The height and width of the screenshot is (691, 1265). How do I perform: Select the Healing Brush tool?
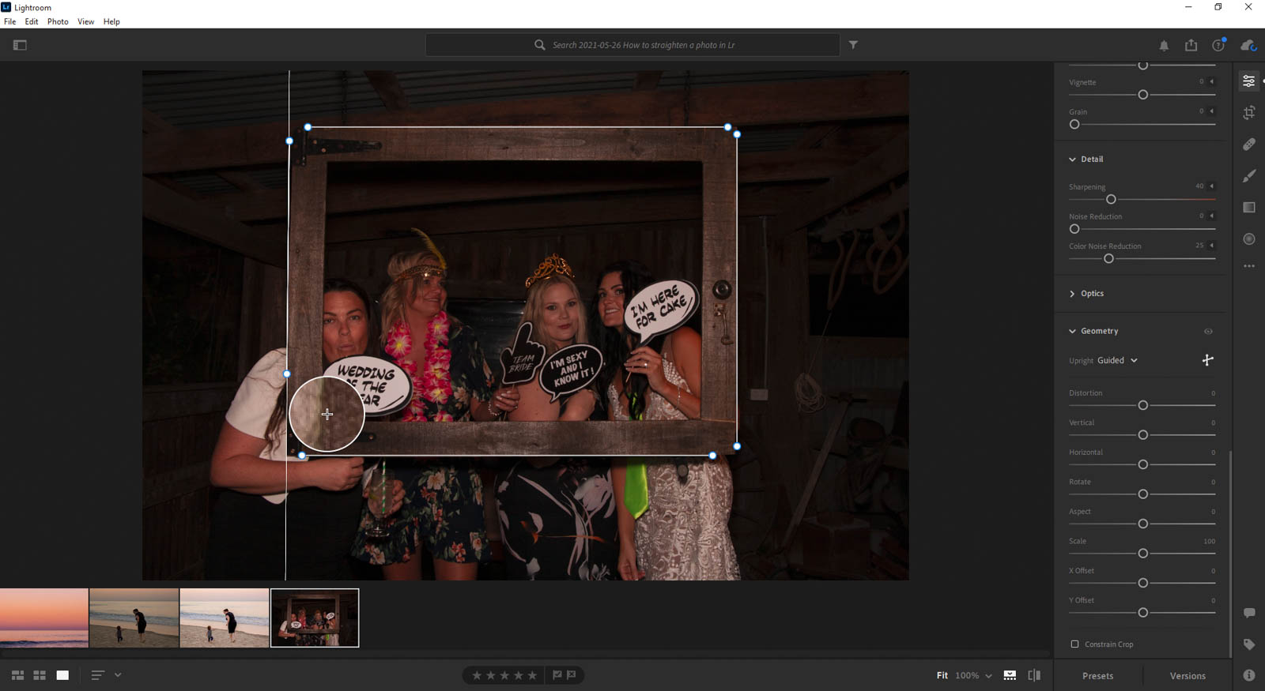pyautogui.click(x=1249, y=145)
